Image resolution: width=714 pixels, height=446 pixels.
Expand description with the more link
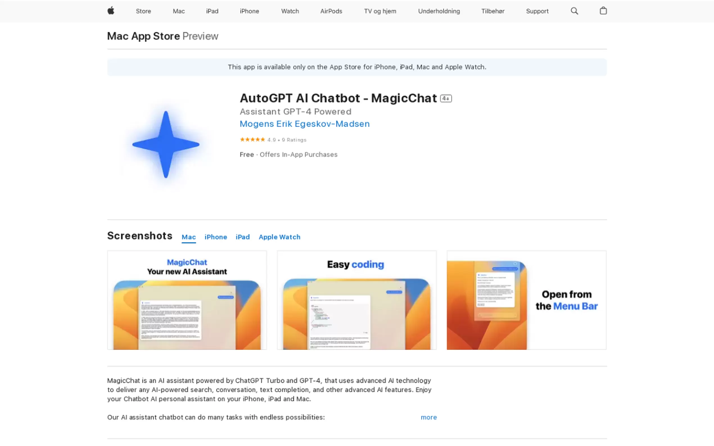pyautogui.click(x=429, y=417)
